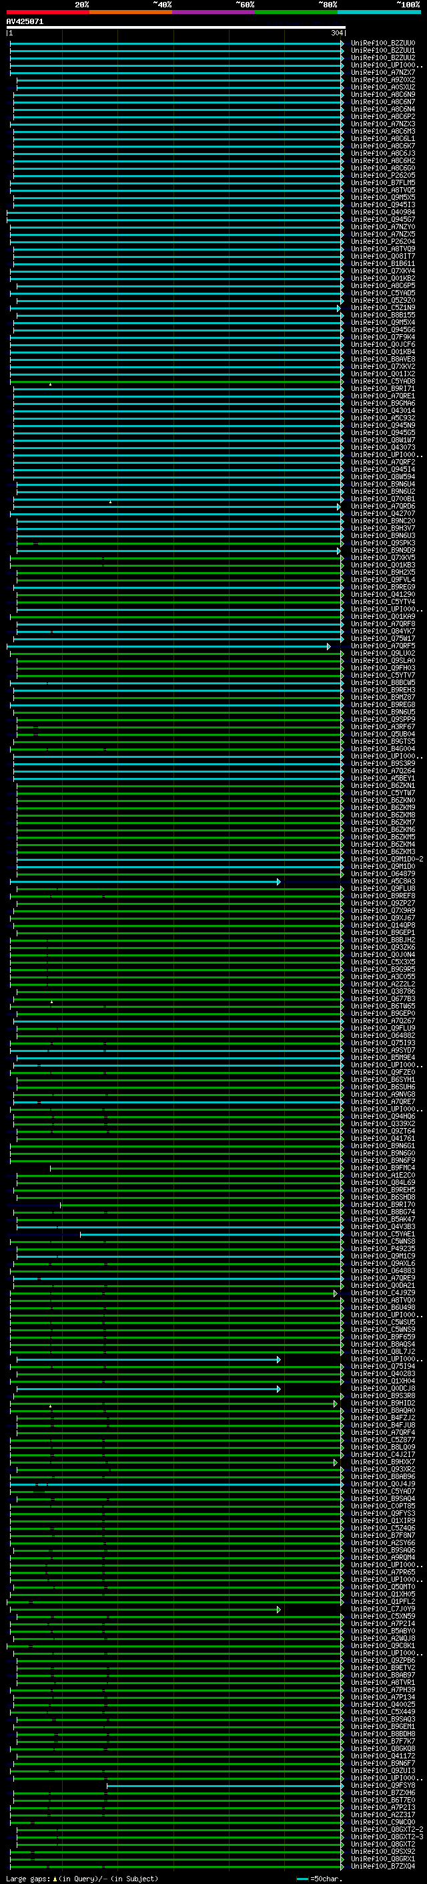Select hit label UniRef100_Q339X2
The image size is (427, 1884).
[x=383, y=1123]
